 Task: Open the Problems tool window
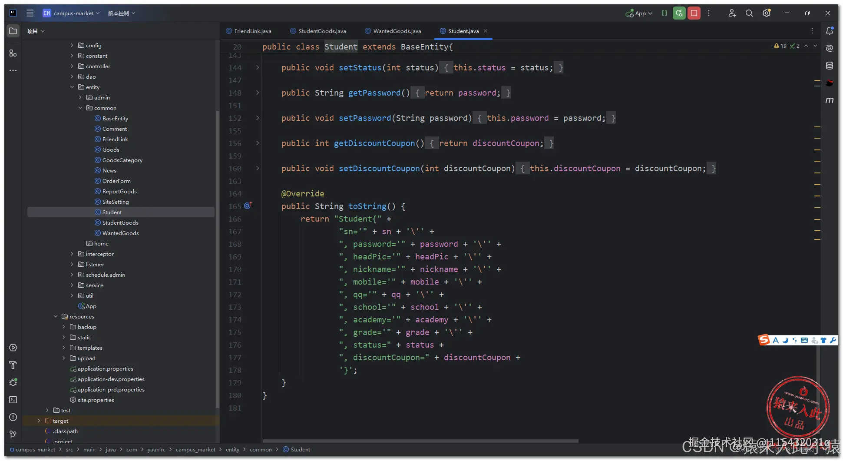13,417
